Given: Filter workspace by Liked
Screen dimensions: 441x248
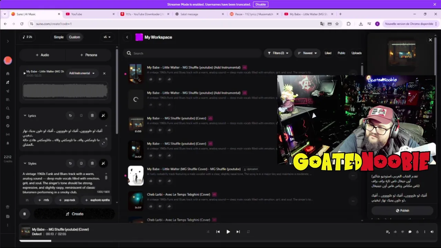Looking at the screenshot, I should click(x=328, y=53).
